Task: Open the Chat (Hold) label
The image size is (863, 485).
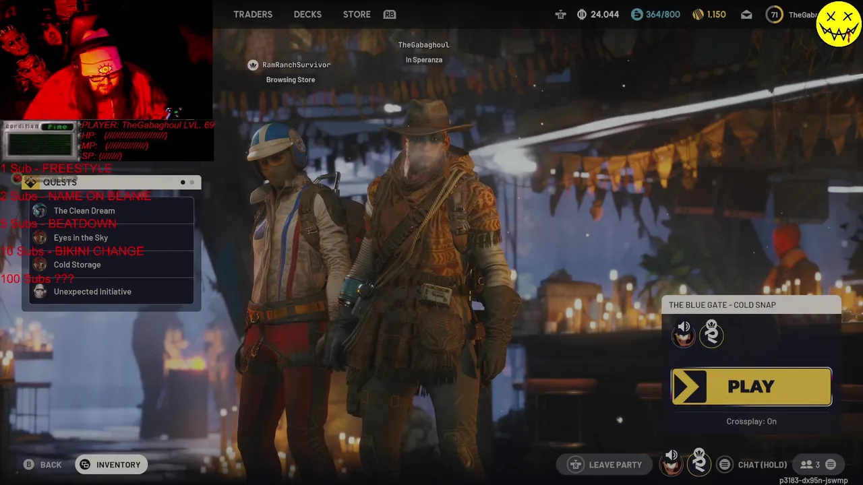Action: tap(763, 465)
